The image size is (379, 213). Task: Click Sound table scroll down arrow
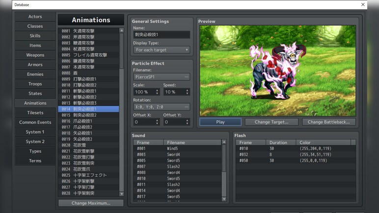pyautogui.click(x=224, y=199)
